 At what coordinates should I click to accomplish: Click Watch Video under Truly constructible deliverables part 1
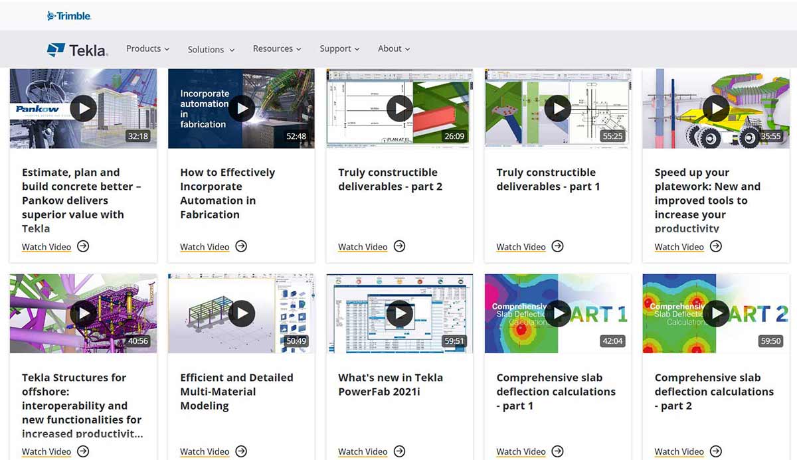click(x=521, y=246)
